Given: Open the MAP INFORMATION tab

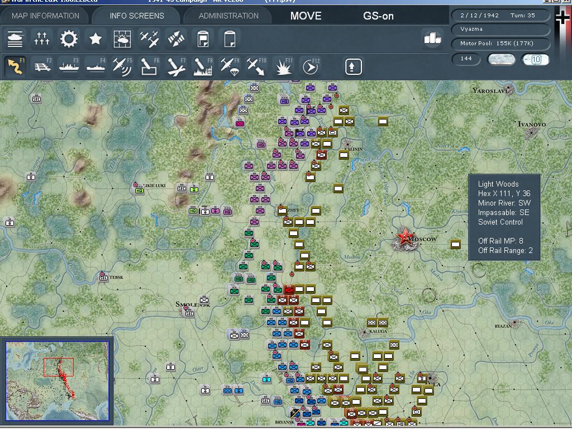Looking at the screenshot, I should 45,16.
